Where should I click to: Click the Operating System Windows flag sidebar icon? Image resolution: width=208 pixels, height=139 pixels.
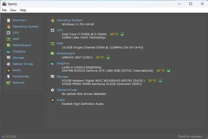coord(8,27)
